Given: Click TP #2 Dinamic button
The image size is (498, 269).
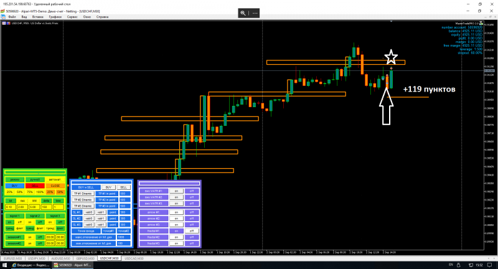Looking at the screenshot, I should (x=83, y=200).
